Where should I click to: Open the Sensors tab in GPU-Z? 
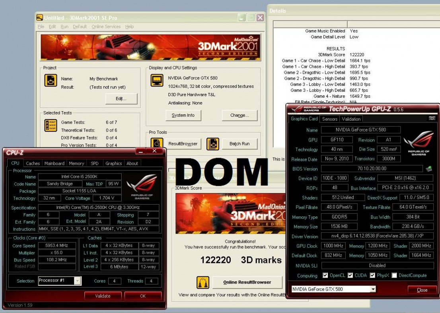click(330, 119)
